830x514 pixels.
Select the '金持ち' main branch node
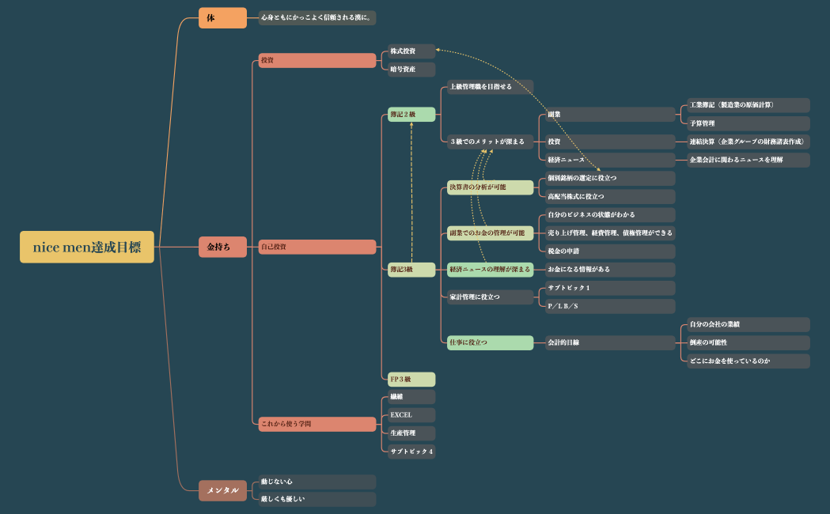pyautogui.click(x=222, y=247)
